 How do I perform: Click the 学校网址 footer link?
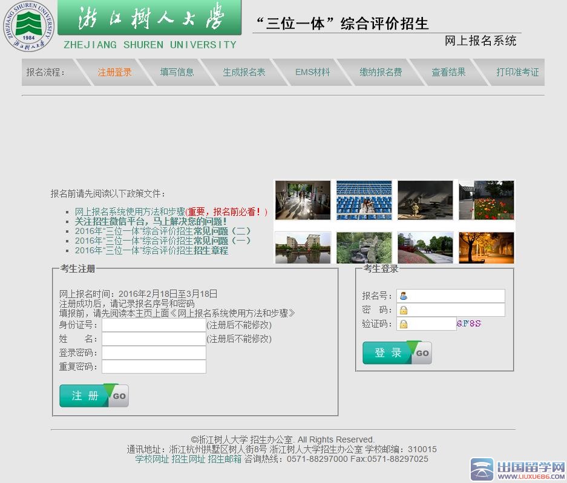point(152,459)
